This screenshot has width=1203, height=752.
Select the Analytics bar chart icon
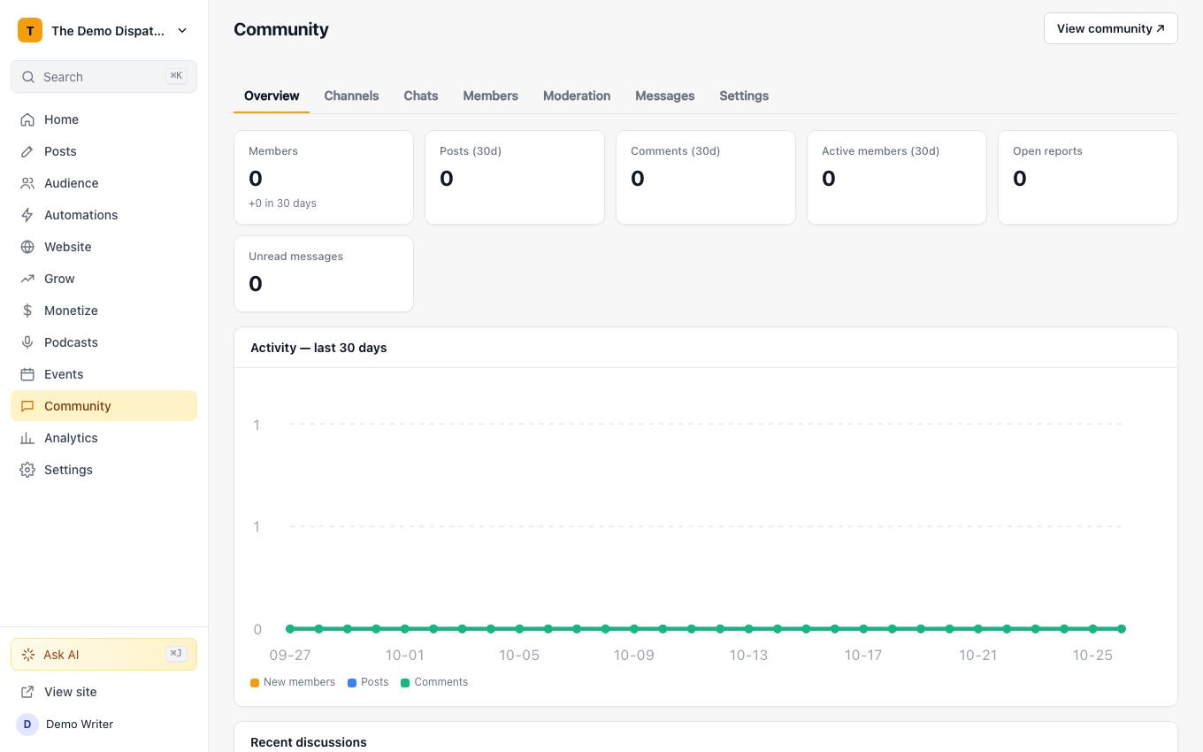click(x=27, y=438)
